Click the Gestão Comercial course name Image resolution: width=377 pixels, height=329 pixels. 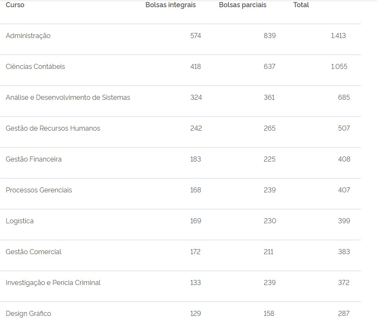[34, 252]
